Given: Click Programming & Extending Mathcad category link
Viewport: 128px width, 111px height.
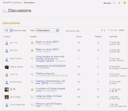Looking at the screenshot, I should point(53,76).
